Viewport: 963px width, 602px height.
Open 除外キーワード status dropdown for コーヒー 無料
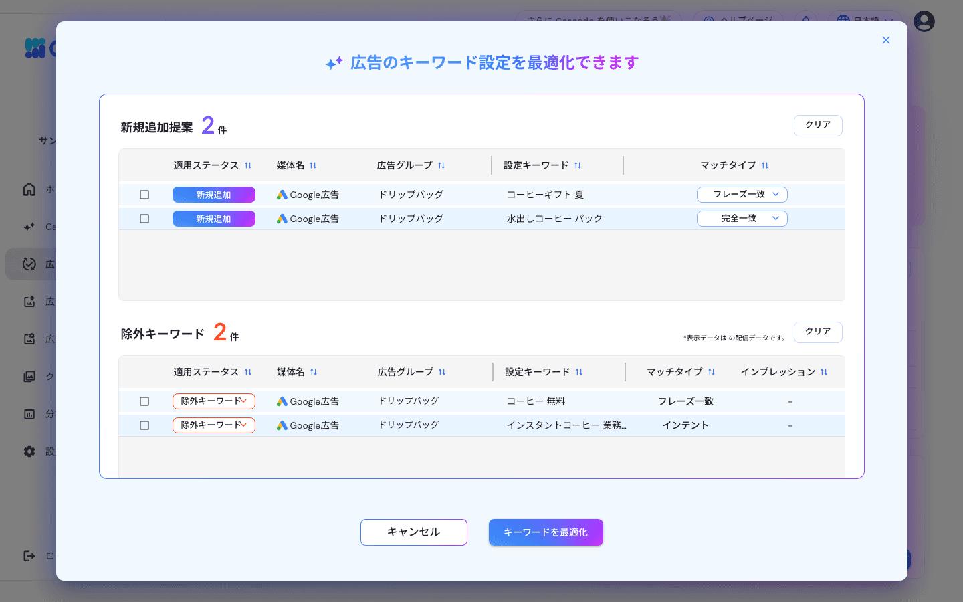pos(214,401)
